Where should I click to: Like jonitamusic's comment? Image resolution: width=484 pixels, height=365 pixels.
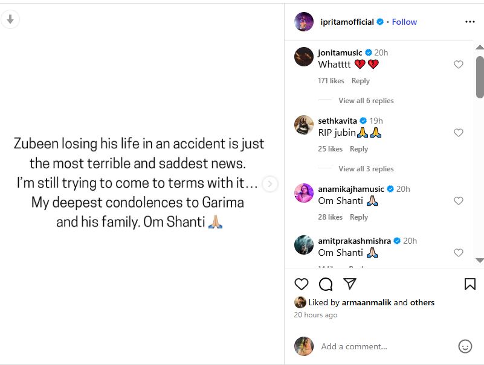coord(459,65)
